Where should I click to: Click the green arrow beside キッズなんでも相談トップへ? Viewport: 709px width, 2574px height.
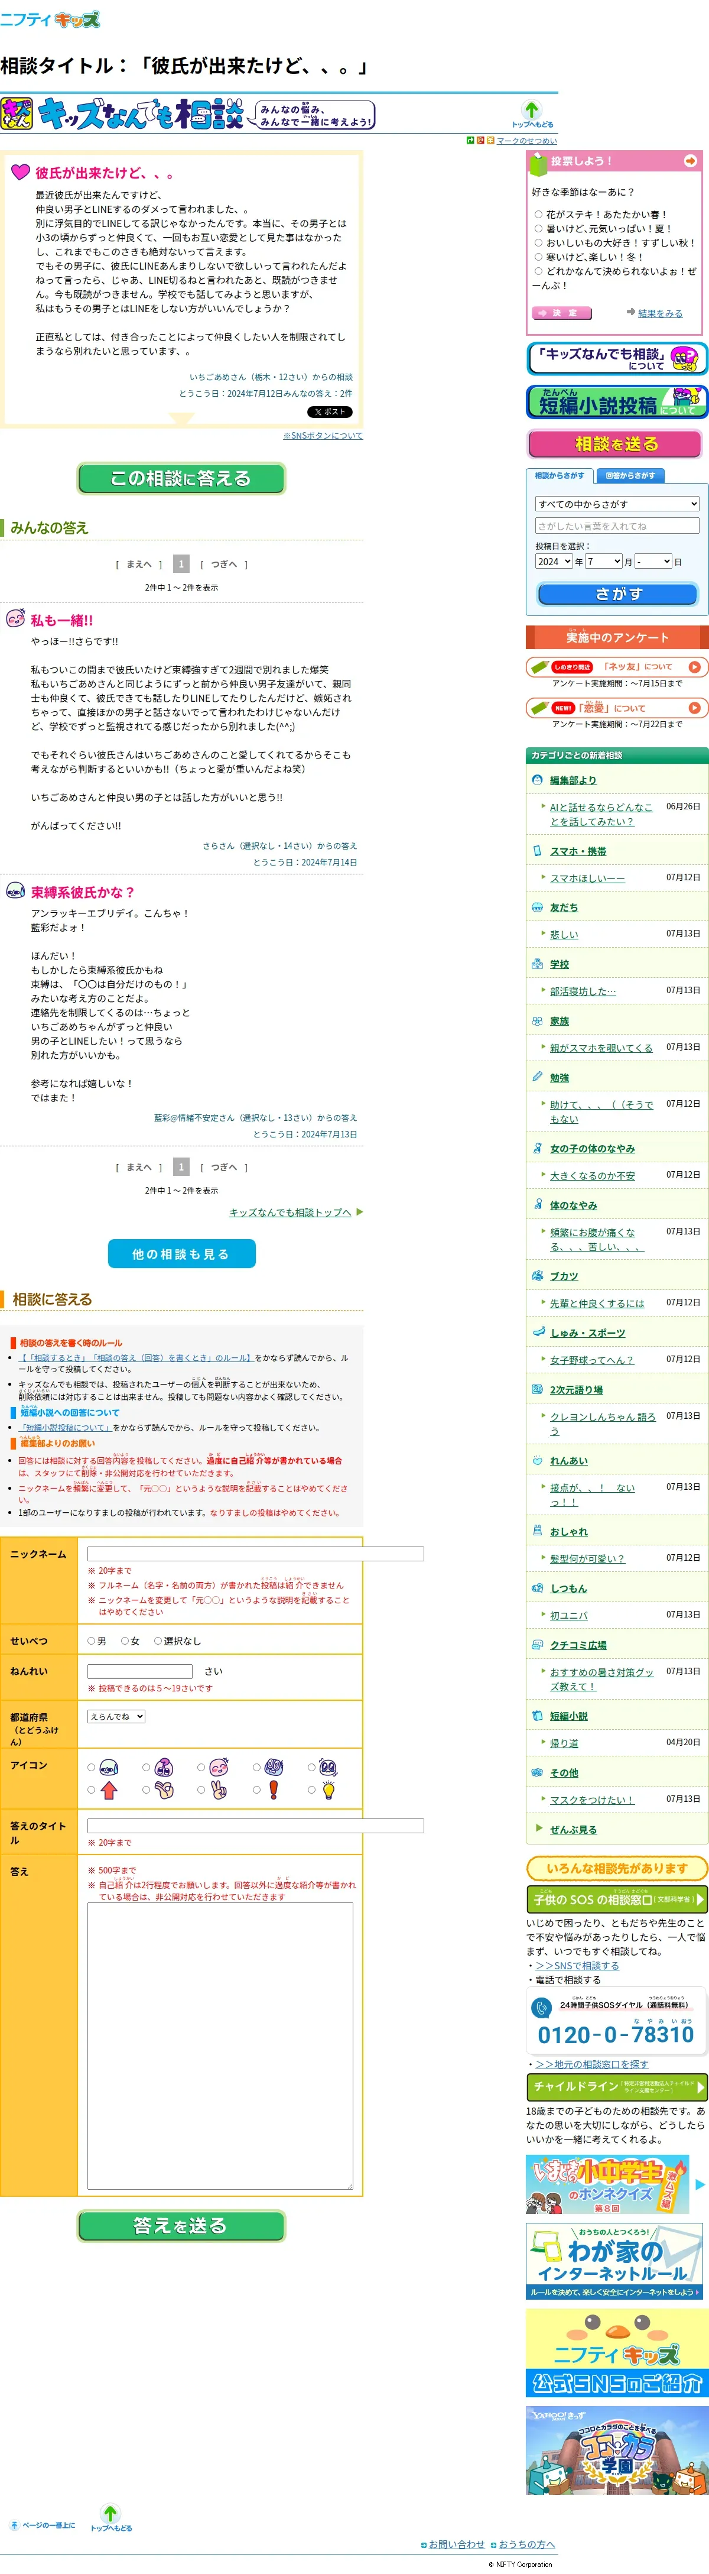[359, 1212]
